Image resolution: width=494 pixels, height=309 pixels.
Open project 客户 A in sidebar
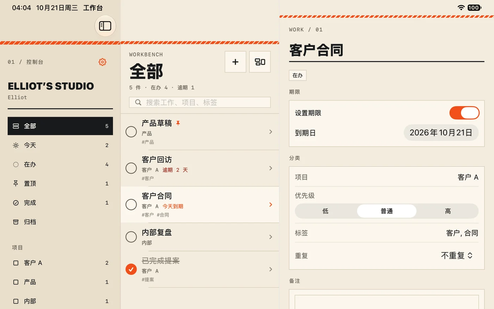point(60,263)
